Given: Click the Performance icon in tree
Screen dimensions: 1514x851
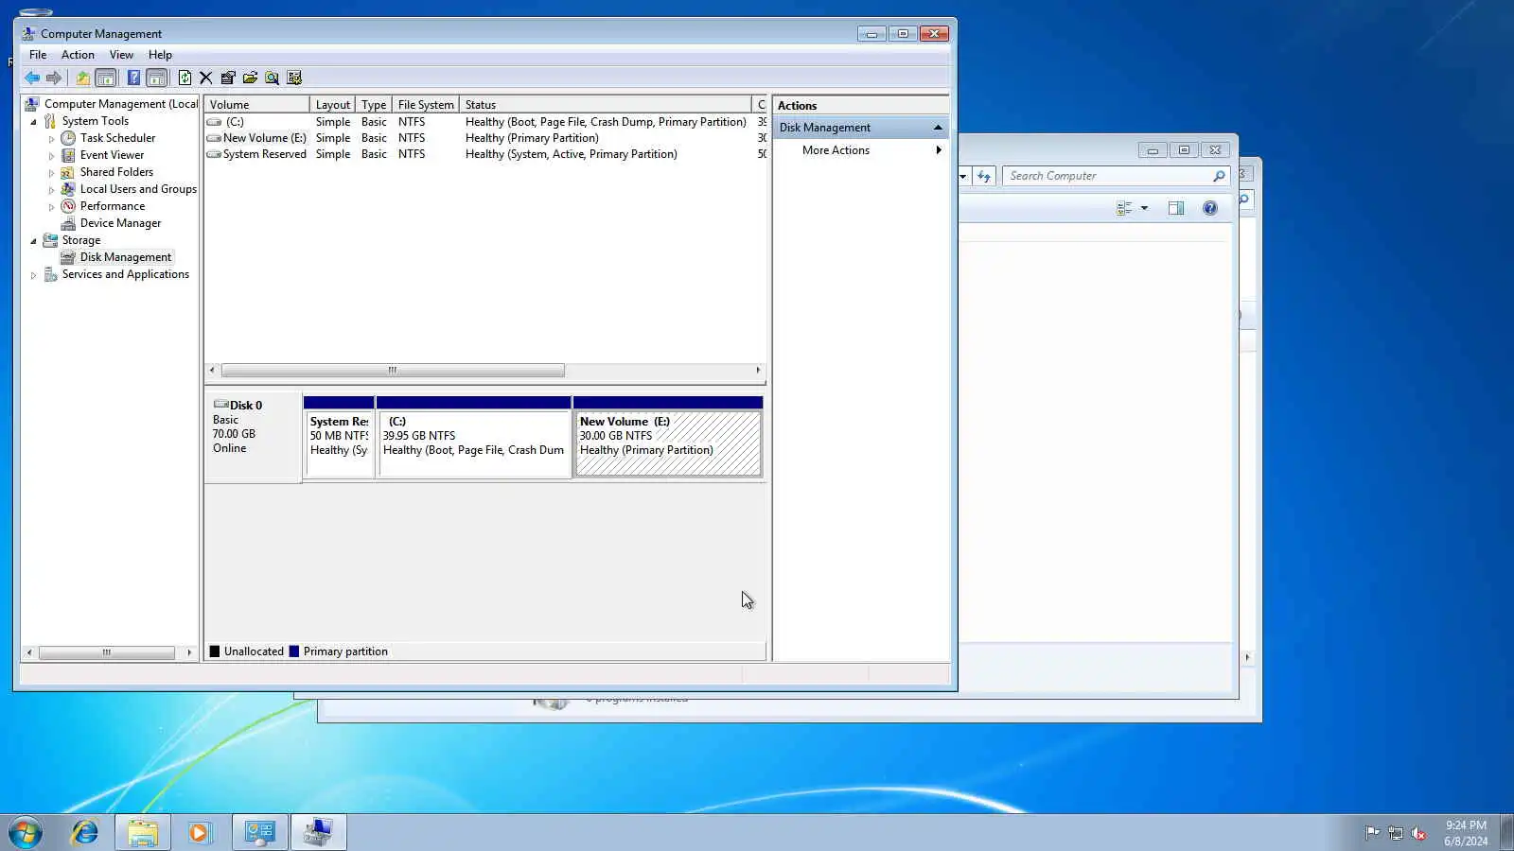Looking at the screenshot, I should point(68,206).
